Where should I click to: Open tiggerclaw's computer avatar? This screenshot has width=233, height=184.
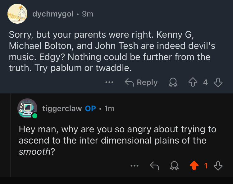click(x=27, y=108)
